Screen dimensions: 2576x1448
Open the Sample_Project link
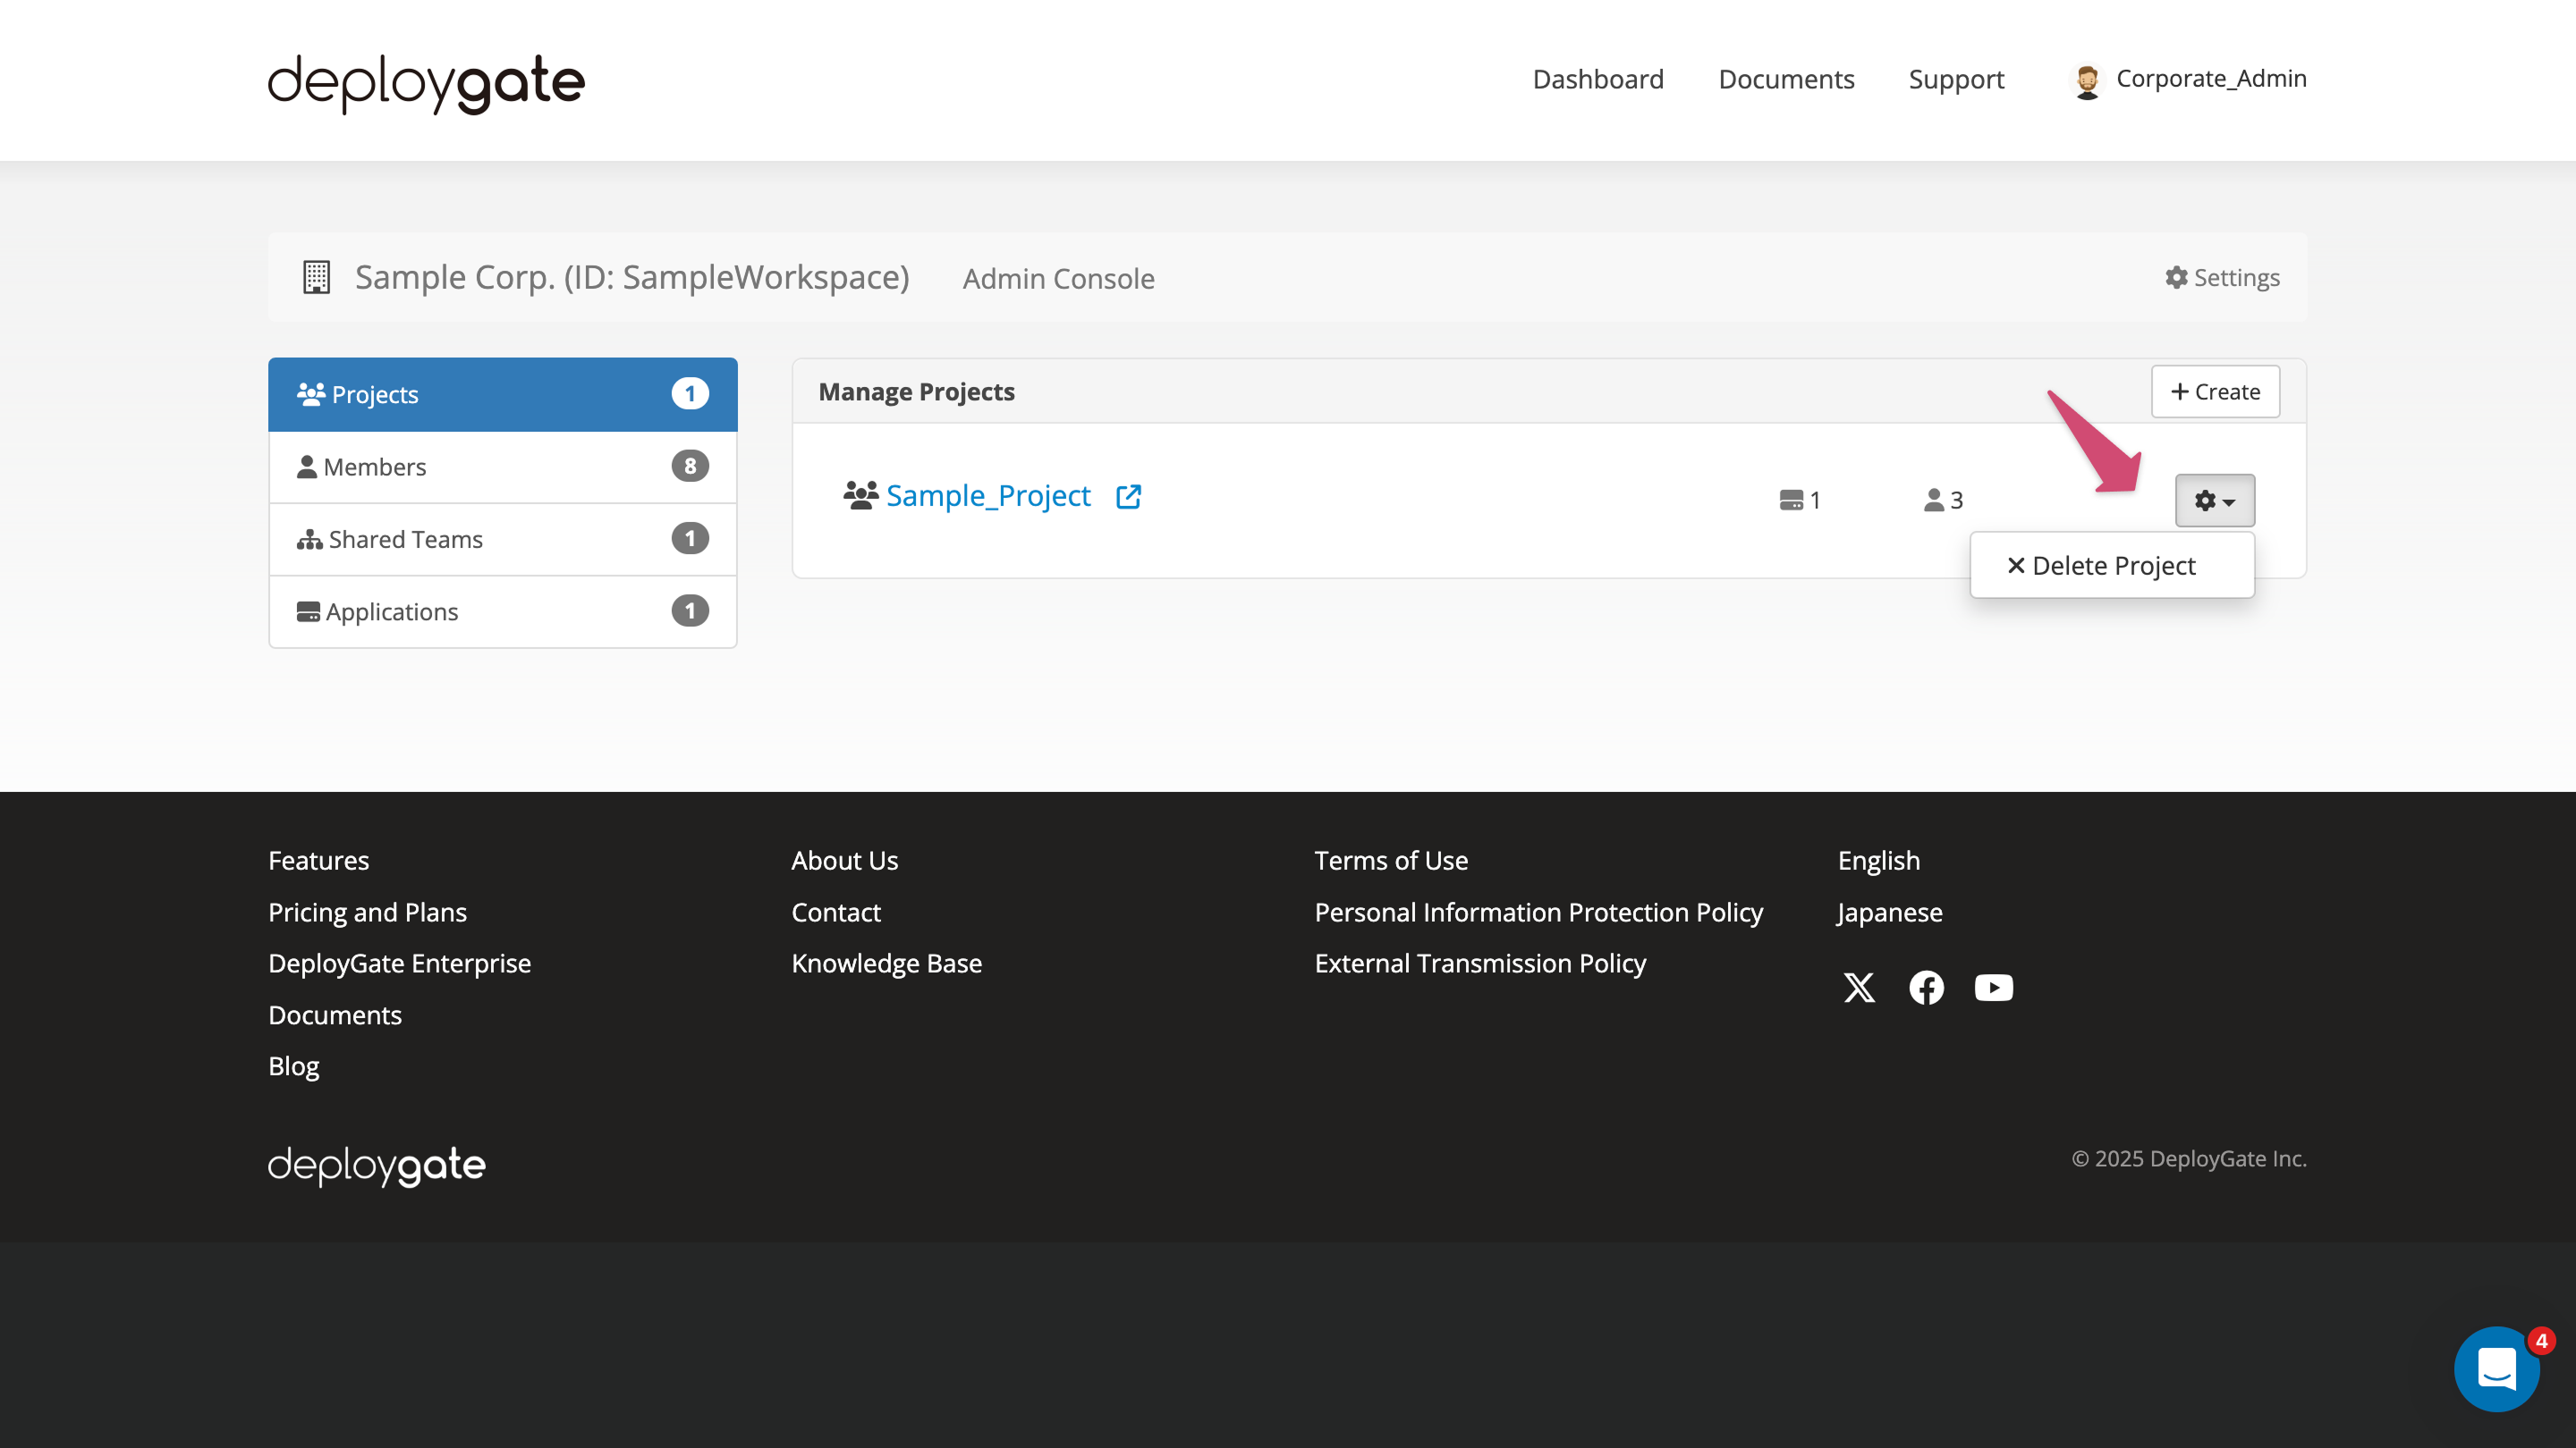pos(988,494)
